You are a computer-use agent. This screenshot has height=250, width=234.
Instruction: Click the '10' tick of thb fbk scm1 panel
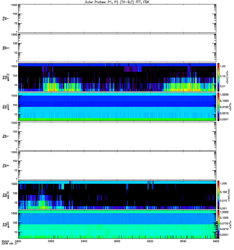click(x=16, y=114)
